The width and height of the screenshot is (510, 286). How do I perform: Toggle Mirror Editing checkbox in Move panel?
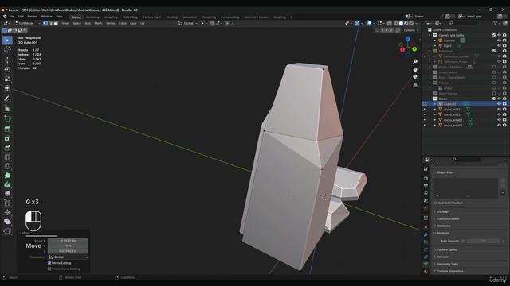click(x=49, y=263)
